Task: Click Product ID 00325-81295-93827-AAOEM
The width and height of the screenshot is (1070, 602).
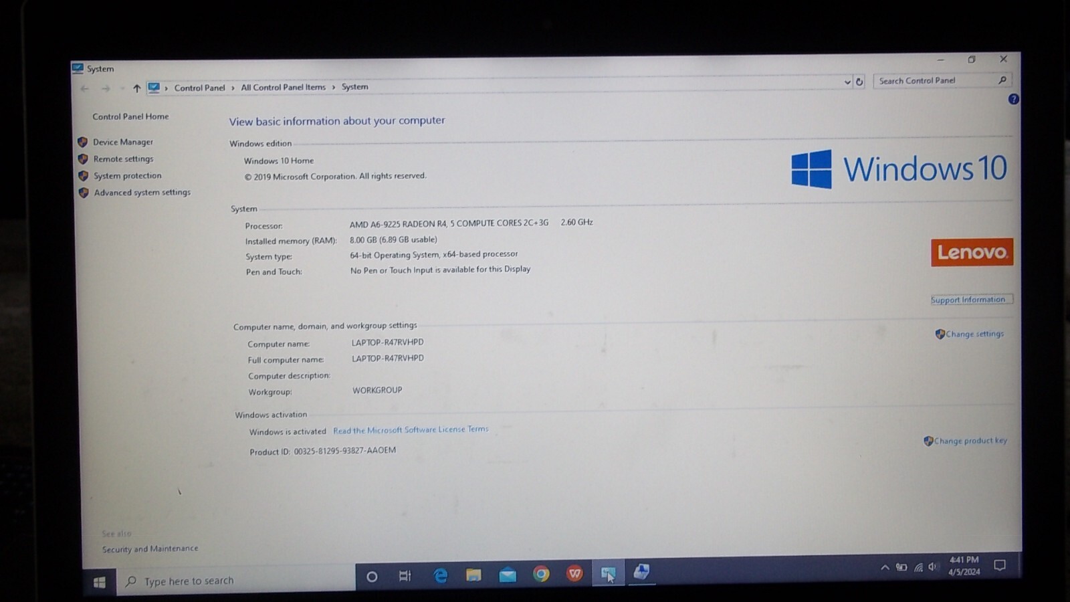Action: pos(322,451)
